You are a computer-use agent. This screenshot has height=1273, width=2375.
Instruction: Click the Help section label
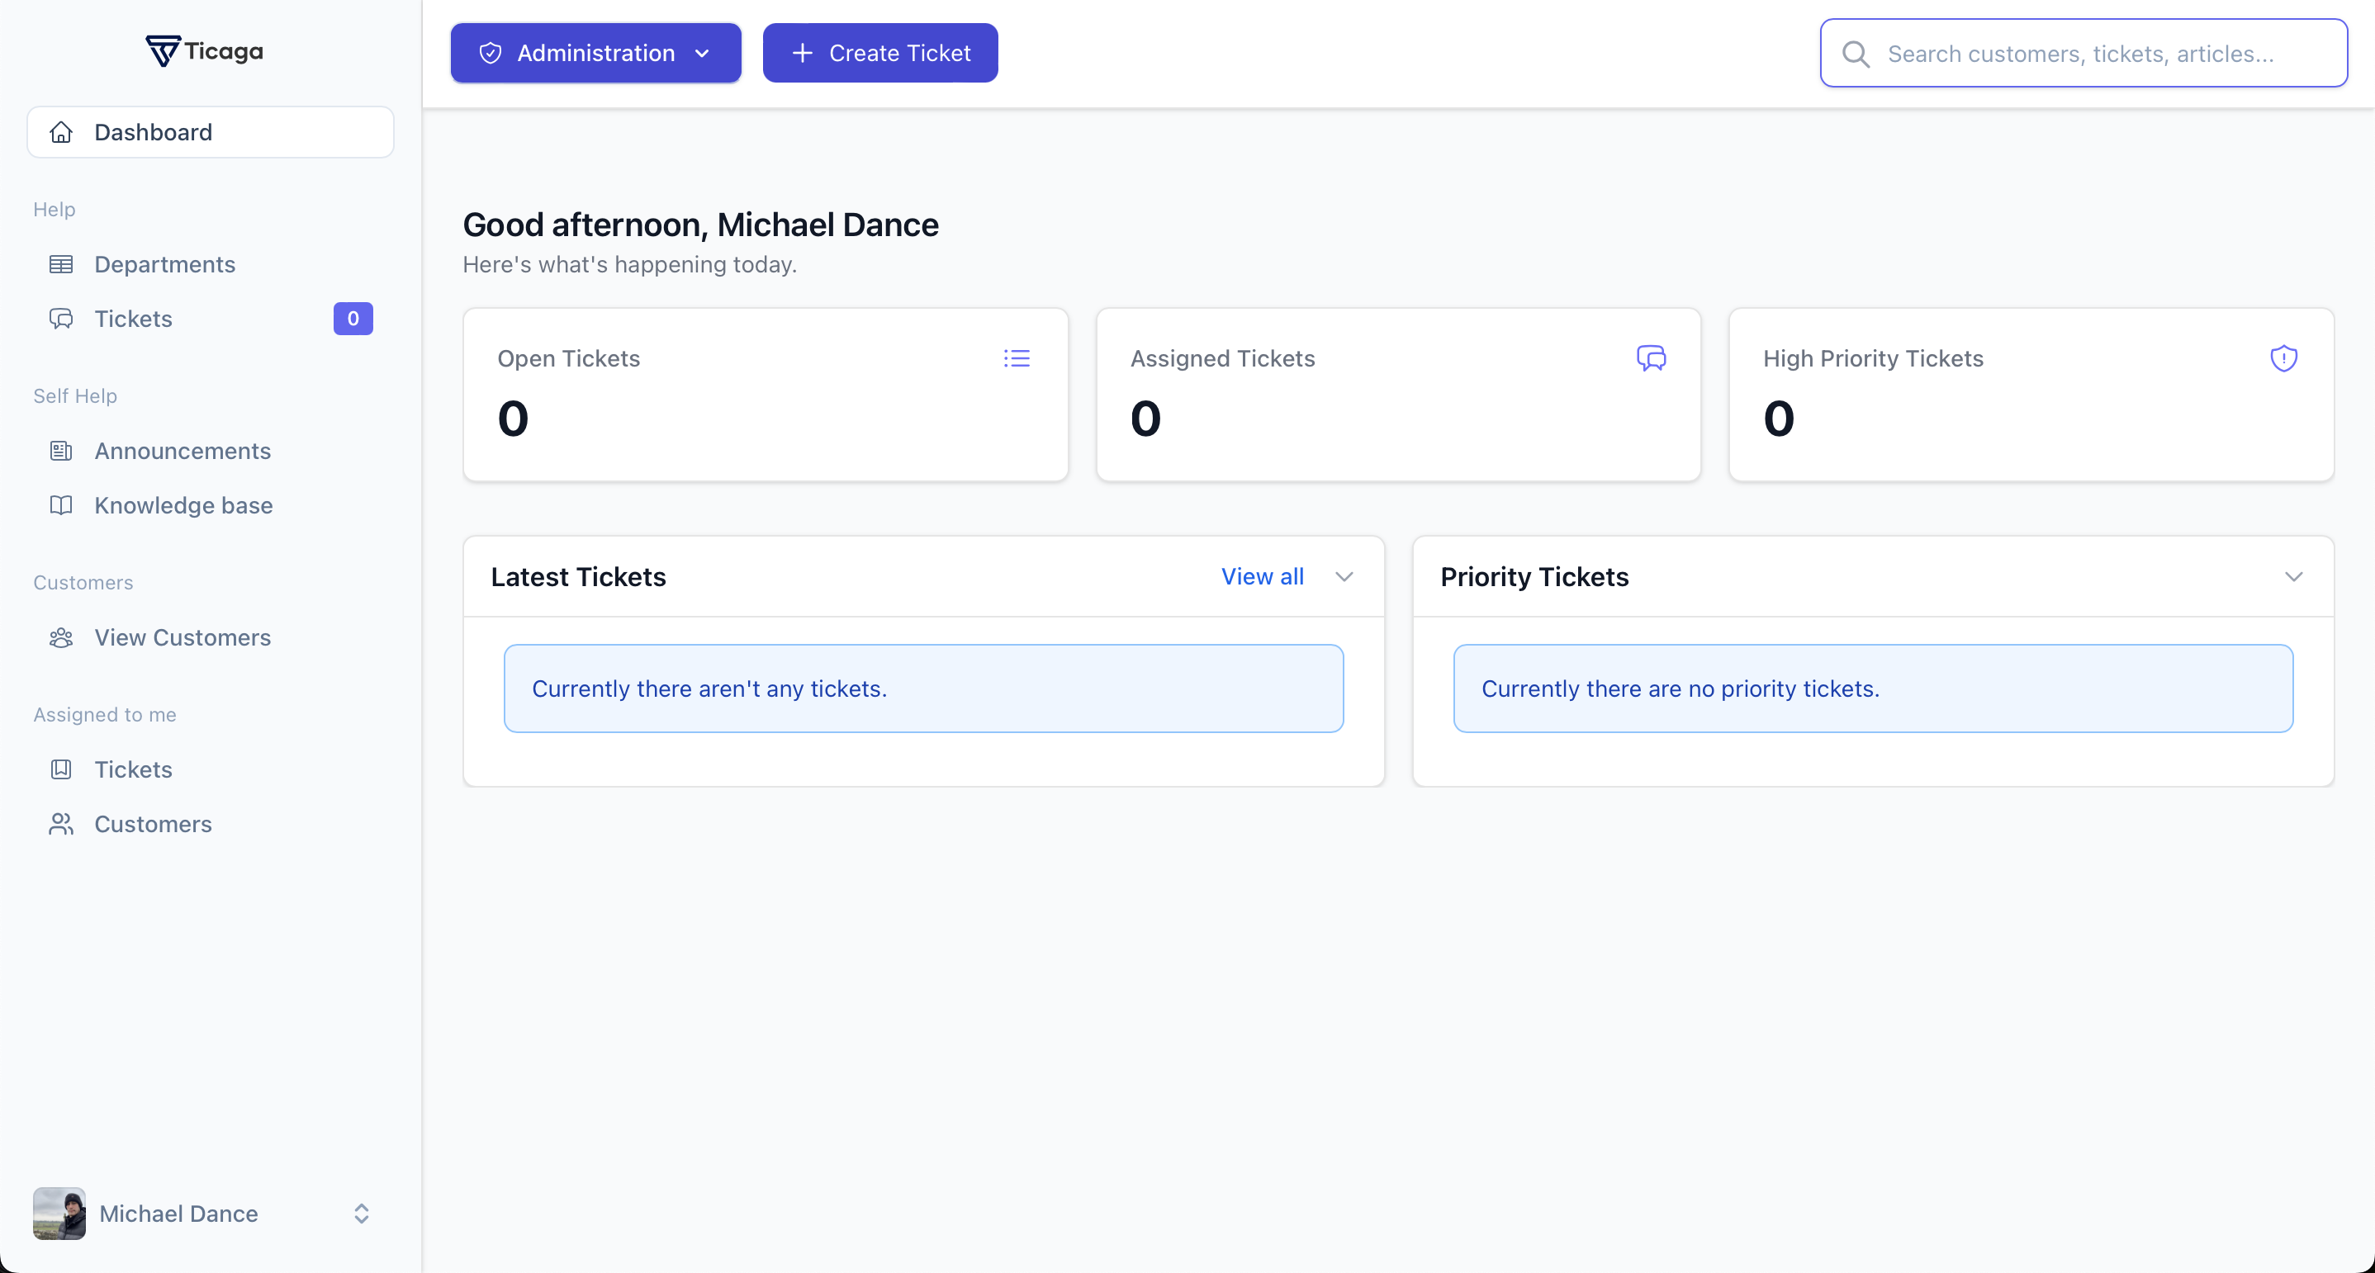click(x=55, y=209)
